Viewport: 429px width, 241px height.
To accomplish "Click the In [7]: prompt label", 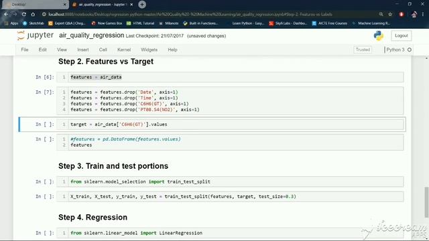I will point(45,92).
